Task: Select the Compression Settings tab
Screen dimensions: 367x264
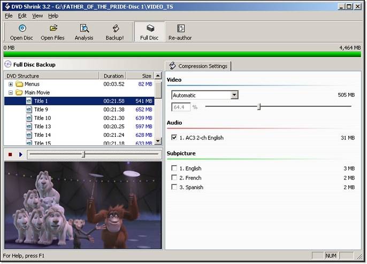Action: pos(198,66)
